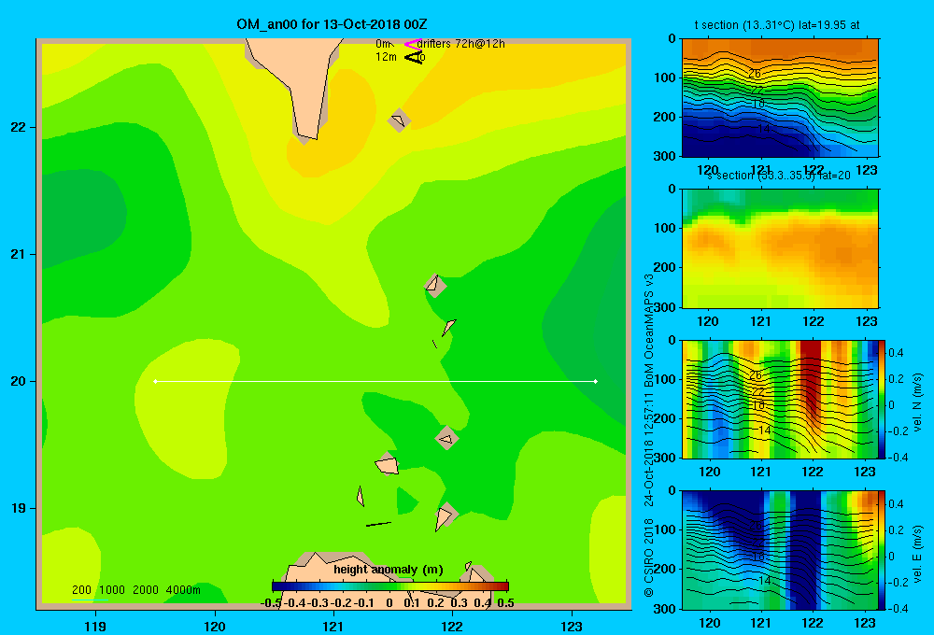Click the west endpoint of the white section line
Image resolution: width=934 pixels, height=635 pixels.
pos(155,381)
